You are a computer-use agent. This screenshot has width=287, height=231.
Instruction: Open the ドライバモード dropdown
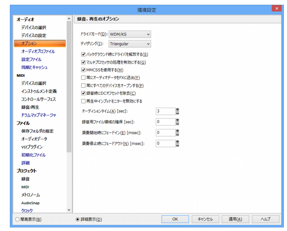tap(130, 34)
